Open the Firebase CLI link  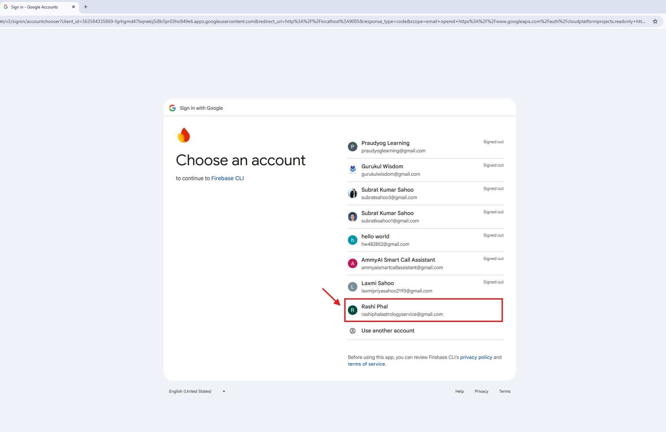[x=227, y=178]
